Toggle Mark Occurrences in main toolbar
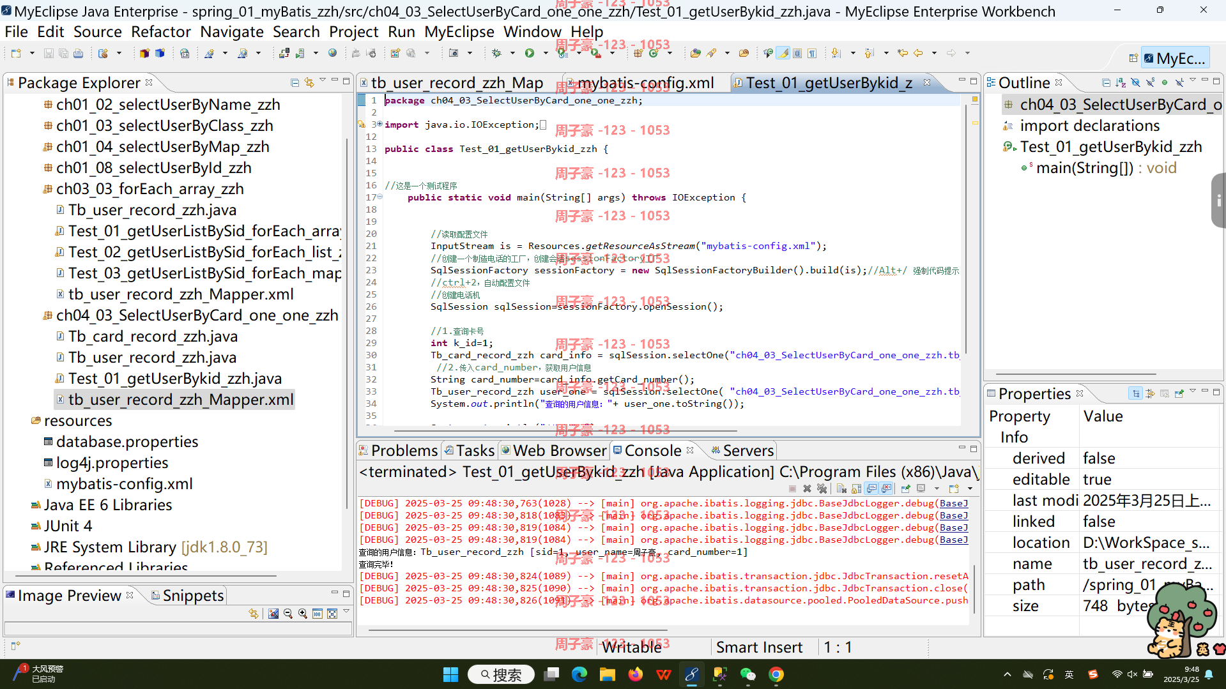Image resolution: width=1226 pixels, height=689 pixels. 783,54
